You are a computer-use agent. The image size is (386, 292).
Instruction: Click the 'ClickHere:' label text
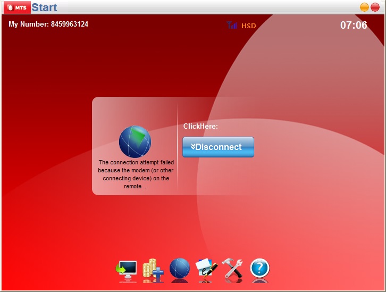(200, 126)
